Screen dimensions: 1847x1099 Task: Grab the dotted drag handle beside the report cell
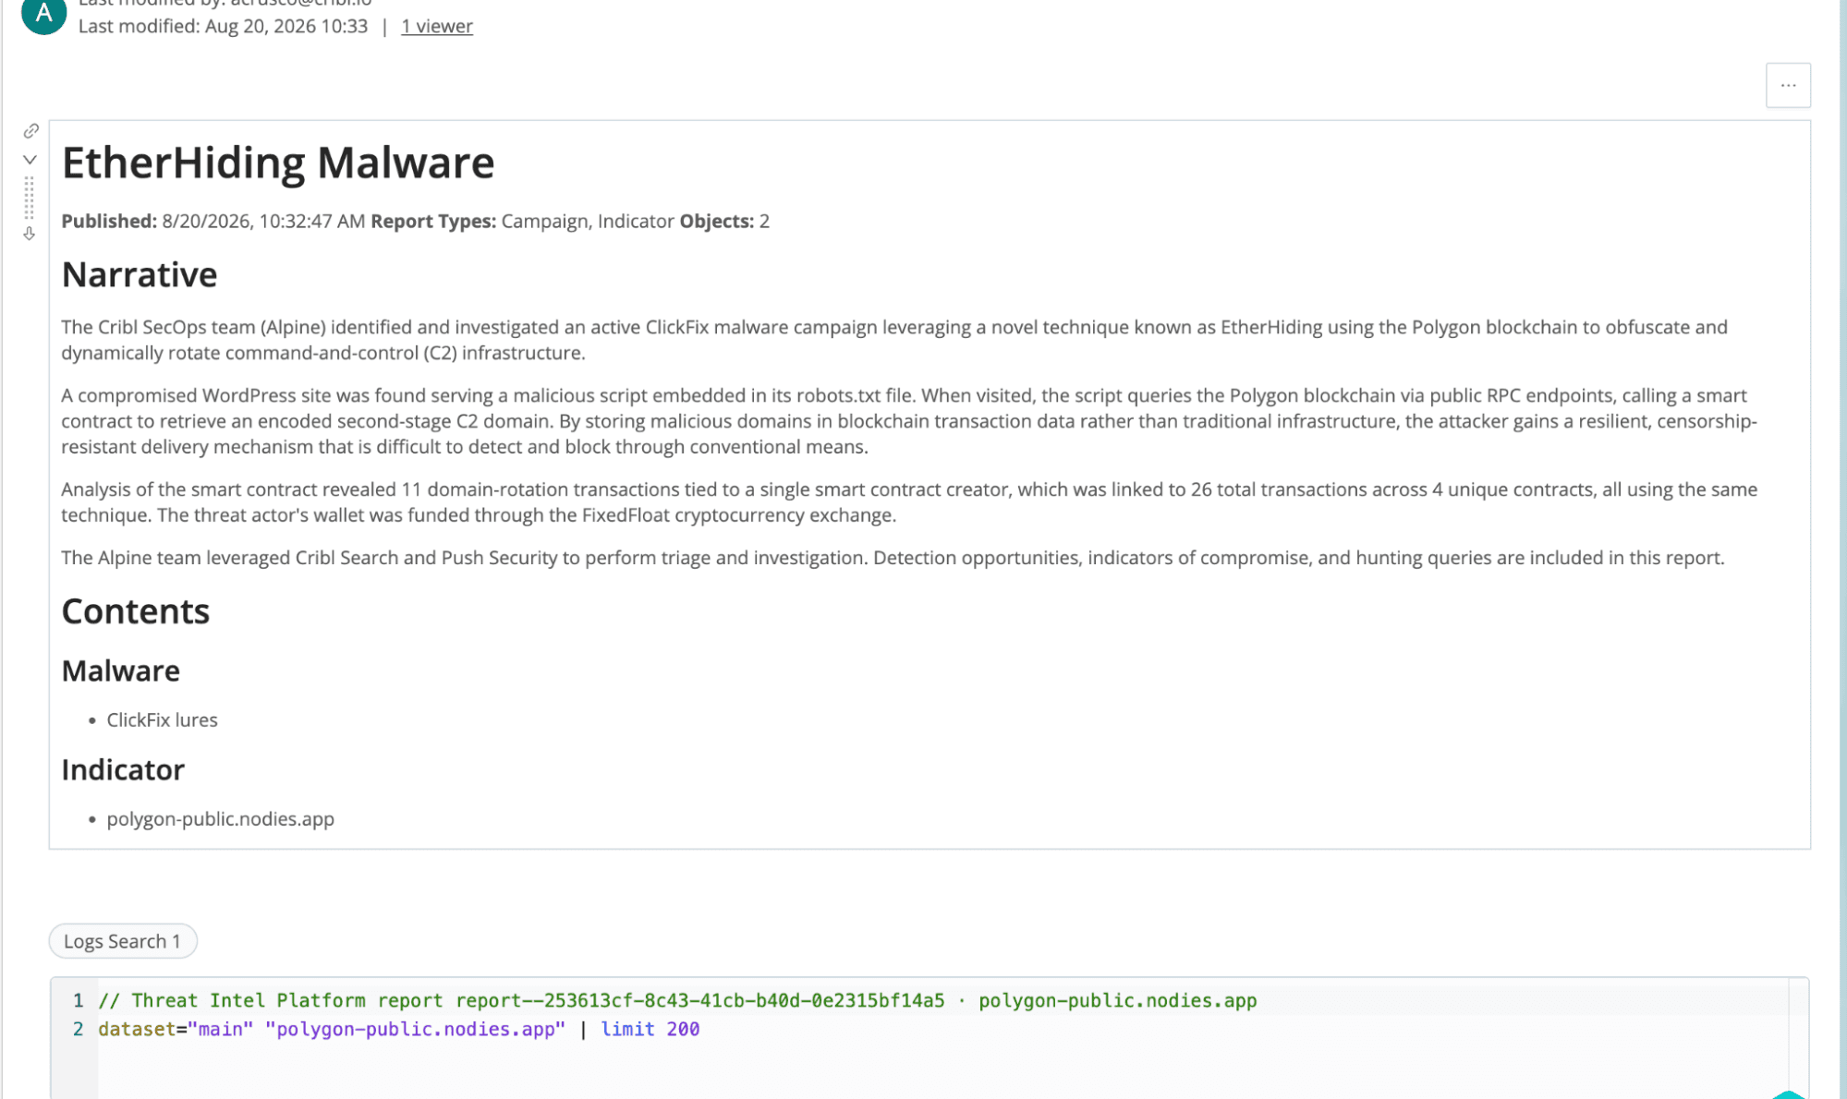click(30, 198)
